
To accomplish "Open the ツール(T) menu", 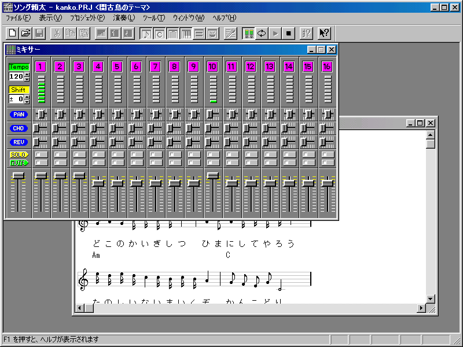I will (154, 18).
